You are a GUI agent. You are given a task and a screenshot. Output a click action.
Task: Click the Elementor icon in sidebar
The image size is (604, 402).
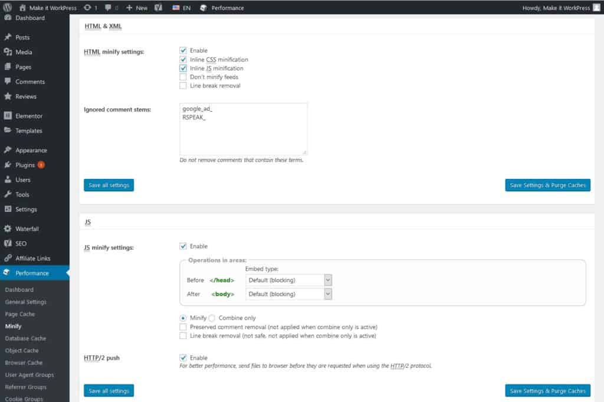(8, 116)
